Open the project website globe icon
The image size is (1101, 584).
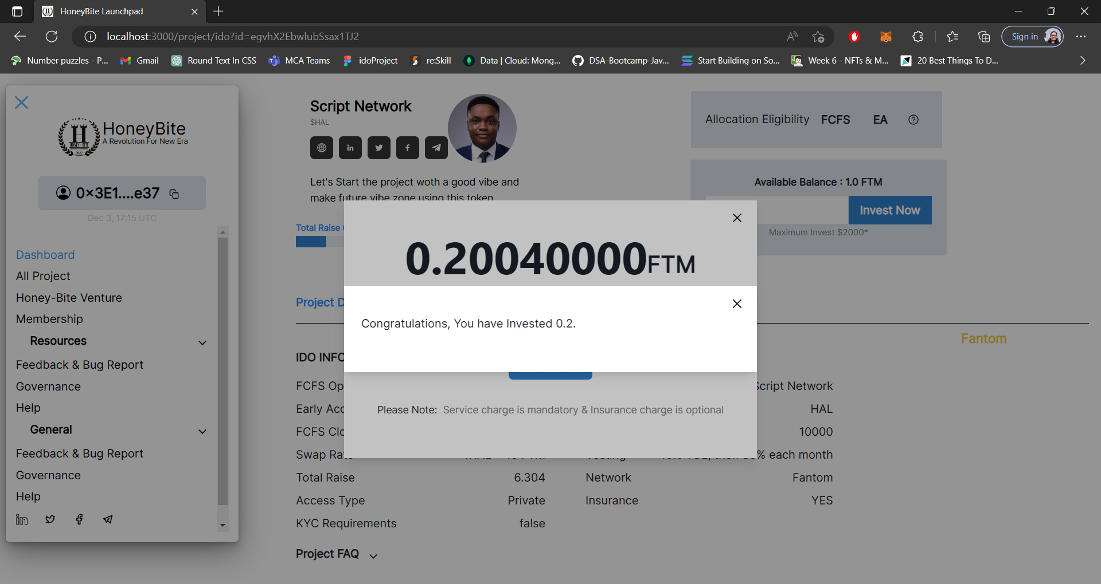click(x=322, y=148)
